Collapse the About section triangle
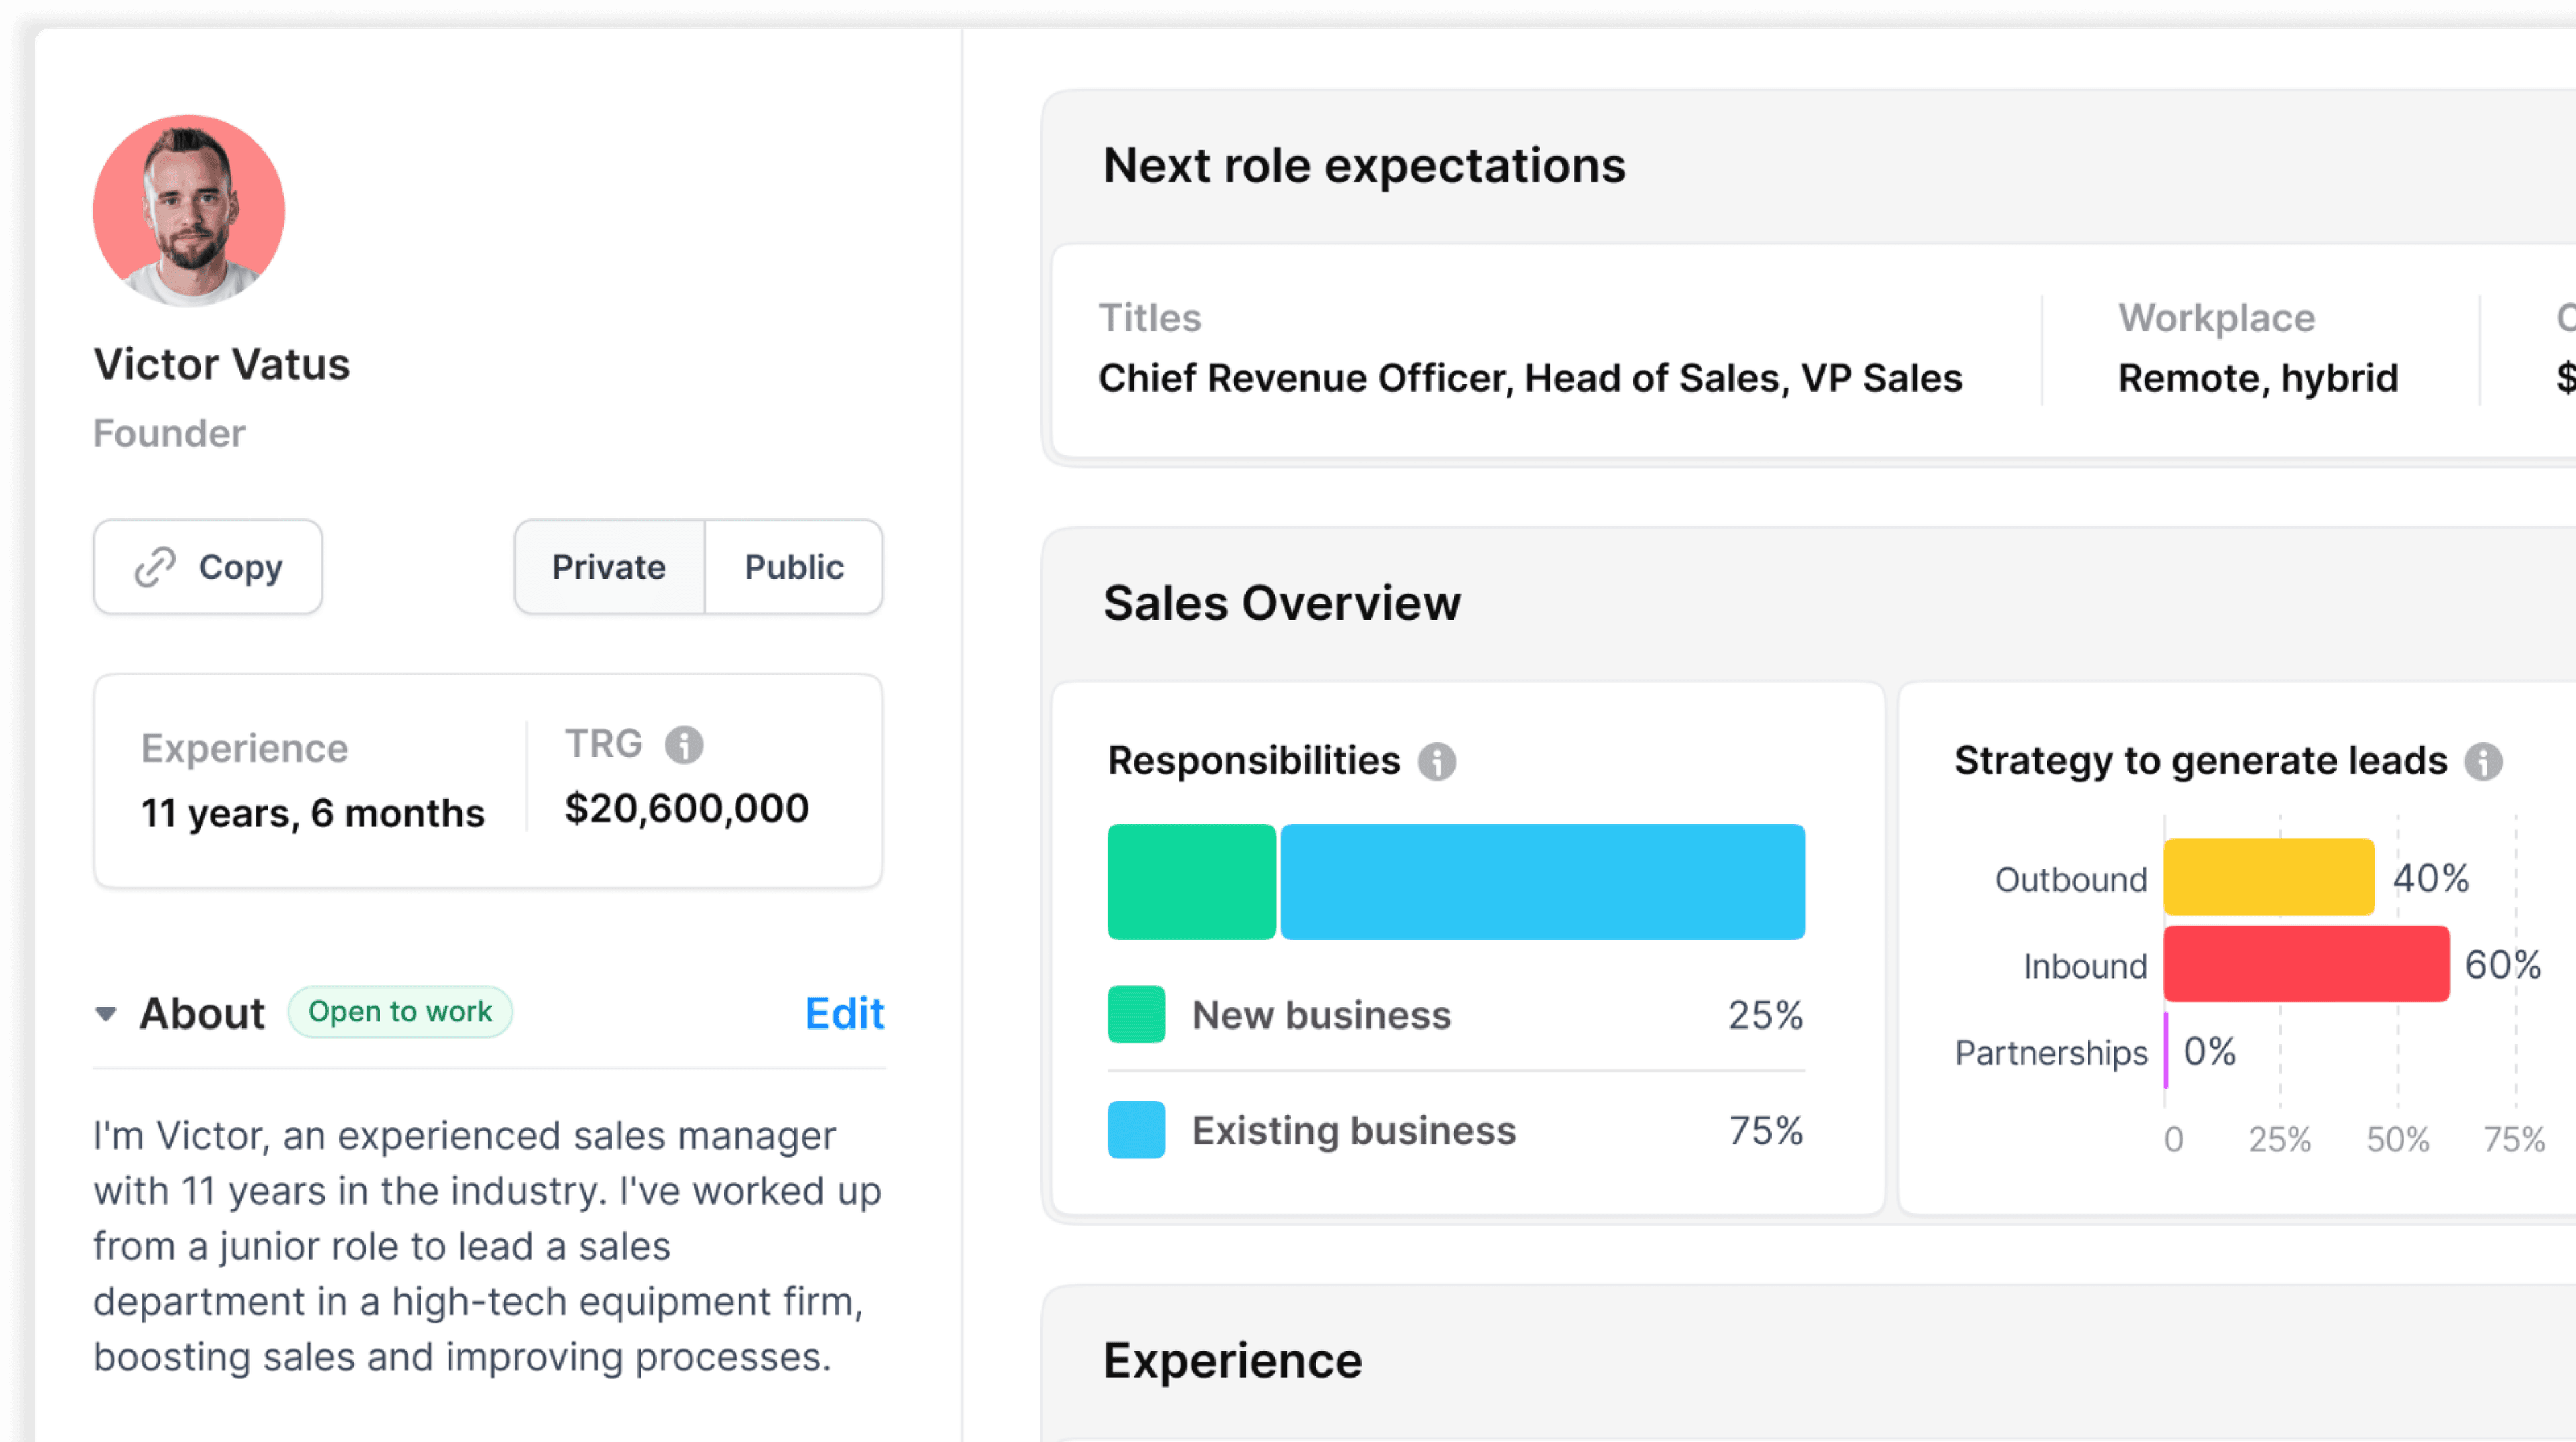Screen dimensions: 2576x1442 tap(106, 1014)
